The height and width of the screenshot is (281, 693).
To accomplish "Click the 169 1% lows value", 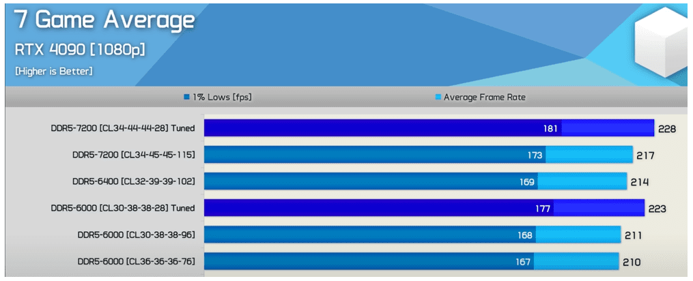I will [x=527, y=182].
